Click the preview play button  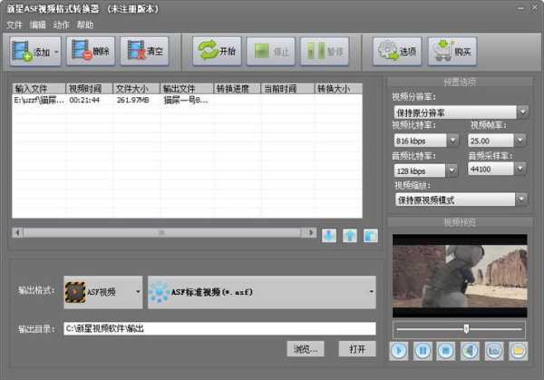click(x=399, y=351)
